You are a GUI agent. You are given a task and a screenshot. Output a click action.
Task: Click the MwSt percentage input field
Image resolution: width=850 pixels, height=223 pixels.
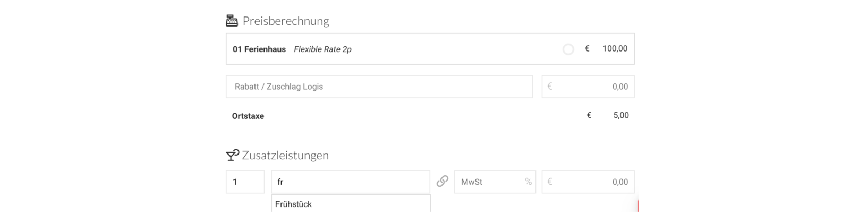(x=495, y=182)
